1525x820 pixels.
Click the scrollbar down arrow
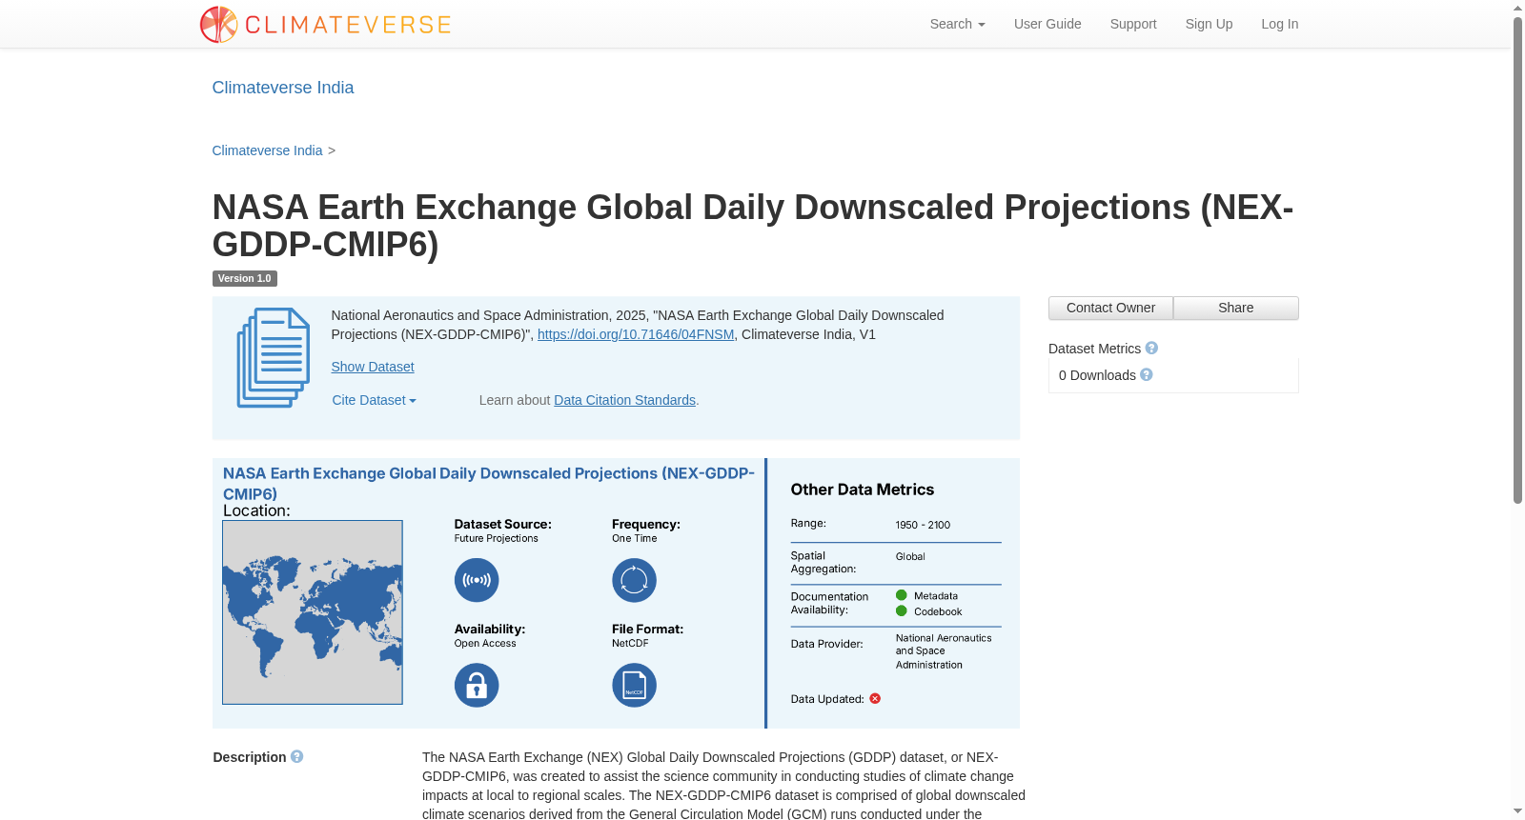pyautogui.click(x=1517, y=811)
